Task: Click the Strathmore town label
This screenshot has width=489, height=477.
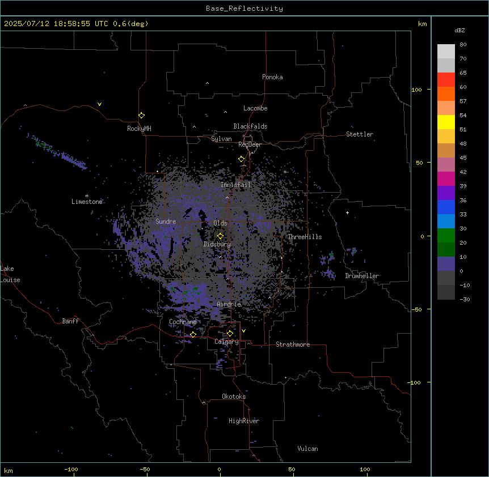Action: [x=293, y=344]
